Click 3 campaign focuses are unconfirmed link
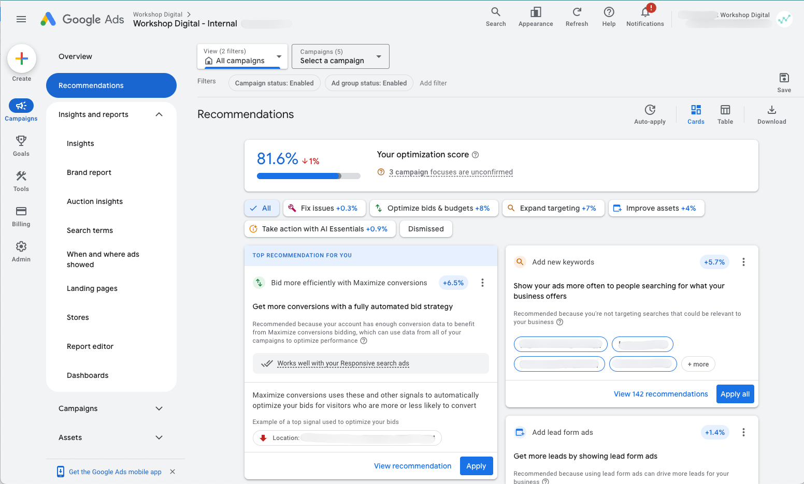804x484 pixels. [451, 172]
